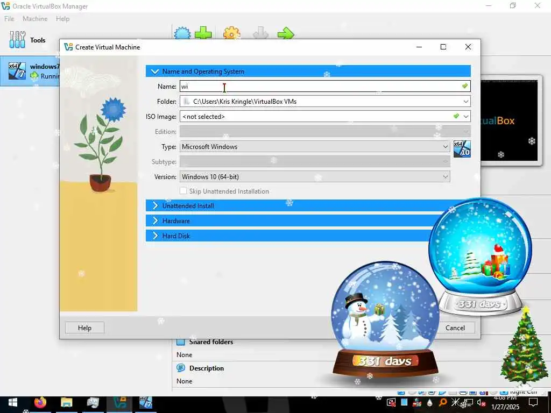Screen dimensions: 551x413
Task: Launch Firefox from the taskbar
Action: [x=40, y=402]
